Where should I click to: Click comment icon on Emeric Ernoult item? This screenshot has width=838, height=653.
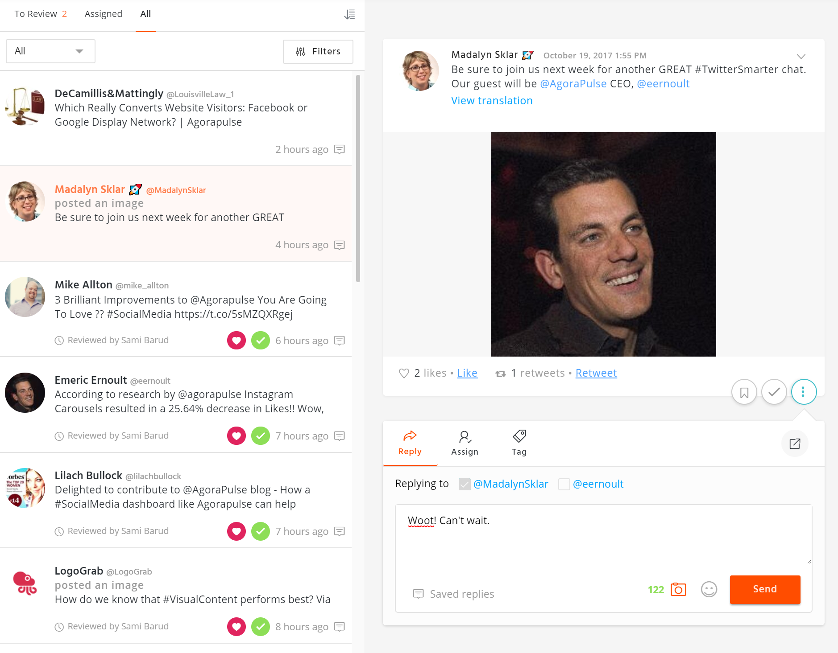coord(340,436)
